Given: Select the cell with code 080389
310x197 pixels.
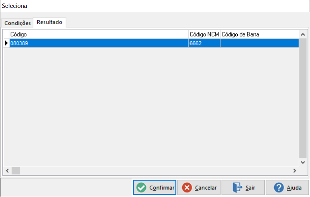Looking at the screenshot, I should click(99, 43).
